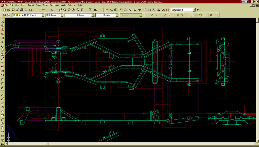Screen dimensions: 259x147
Task: Click the Redo arrow icon
Action: 43,10
